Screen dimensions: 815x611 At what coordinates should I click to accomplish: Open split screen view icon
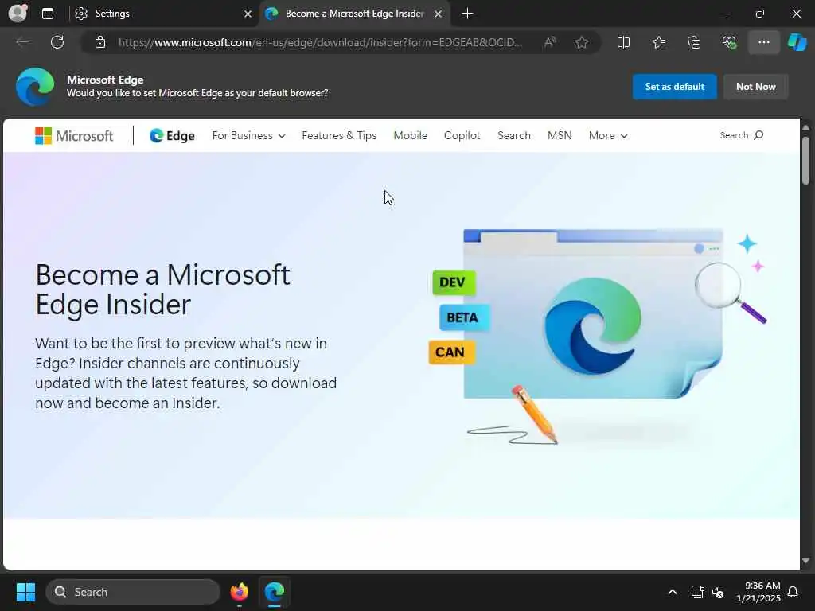click(x=623, y=42)
